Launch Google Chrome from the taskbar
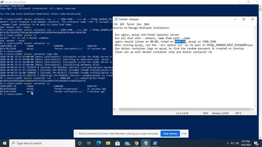This screenshot has height=147, width=262. (136, 143)
